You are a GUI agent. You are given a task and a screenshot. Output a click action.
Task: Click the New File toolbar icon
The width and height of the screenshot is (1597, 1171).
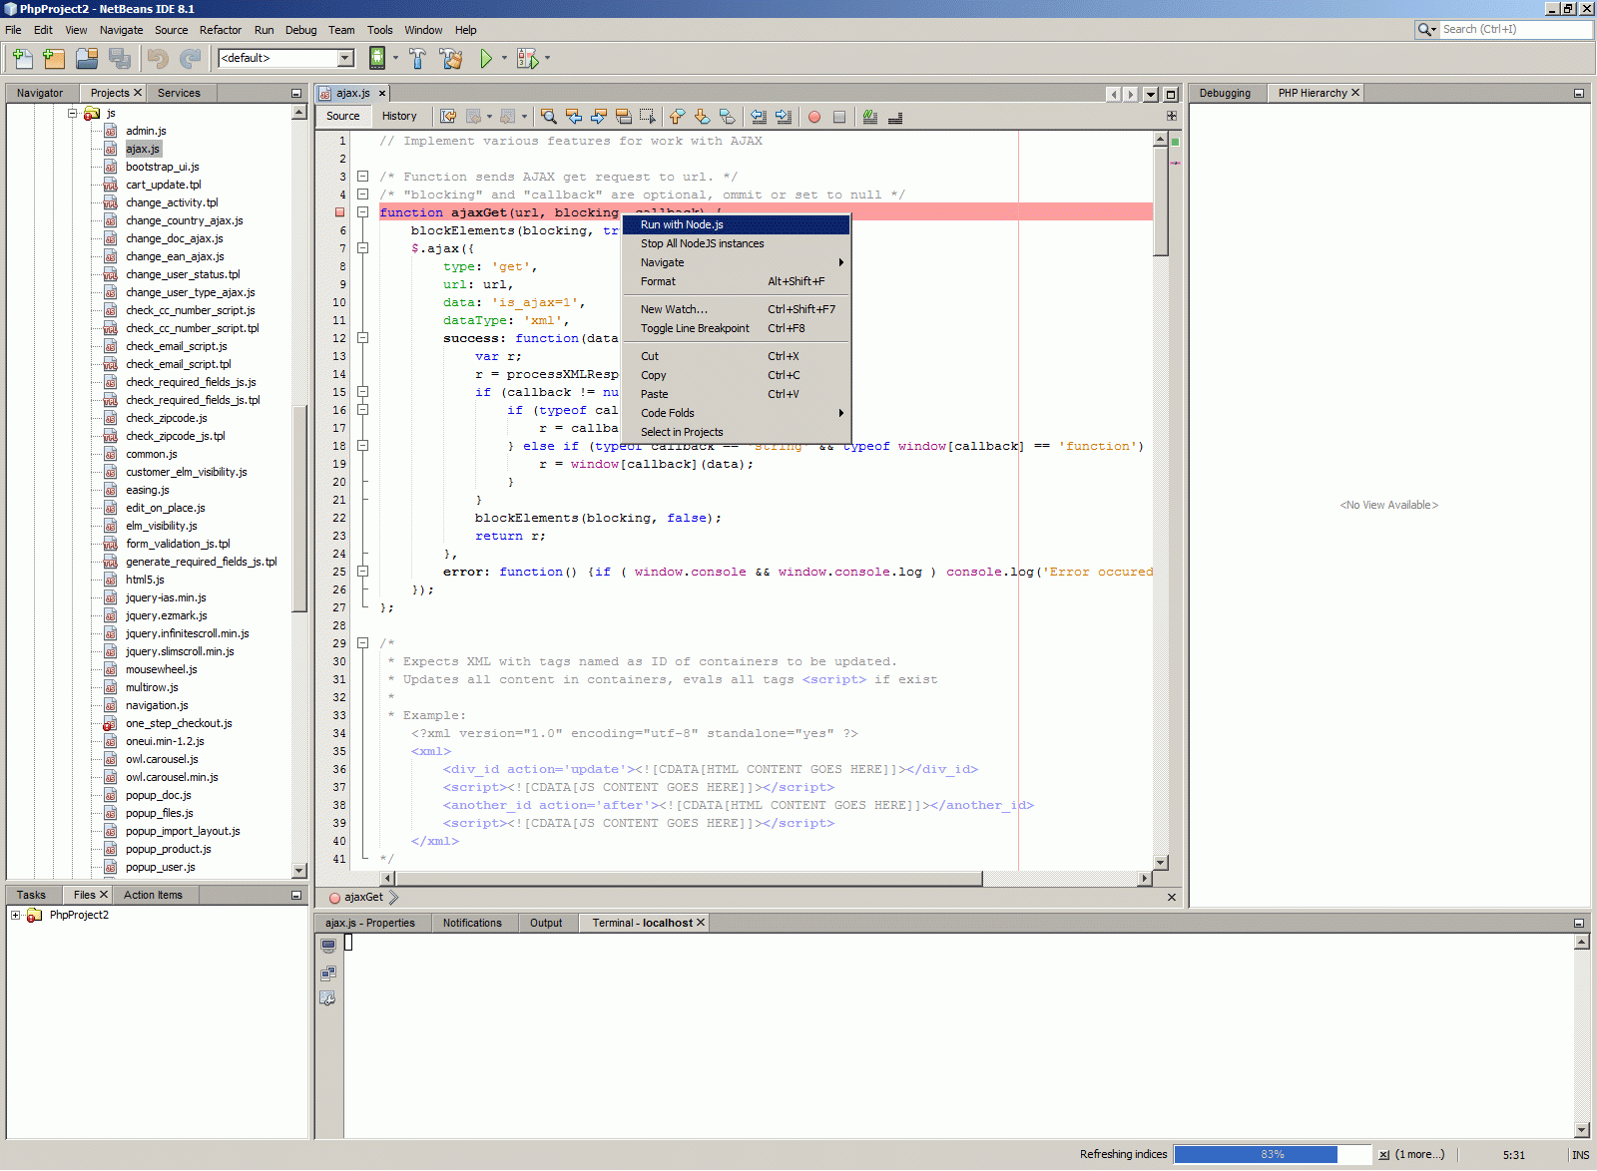(22, 59)
